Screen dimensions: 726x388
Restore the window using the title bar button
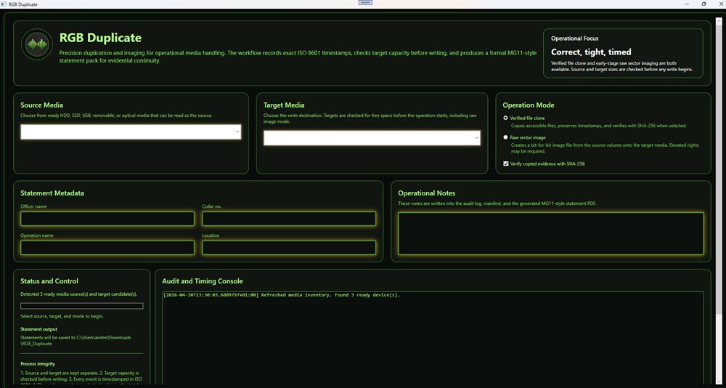(703, 4)
